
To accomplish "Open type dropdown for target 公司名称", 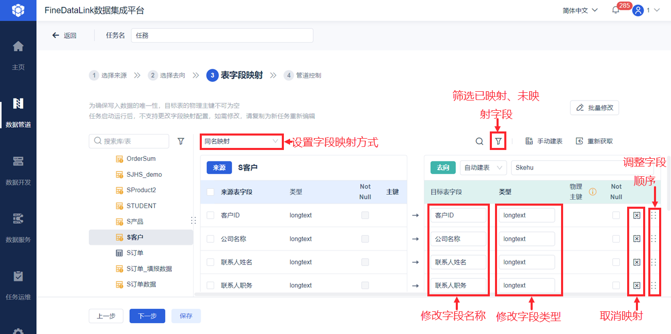I will coord(527,239).
